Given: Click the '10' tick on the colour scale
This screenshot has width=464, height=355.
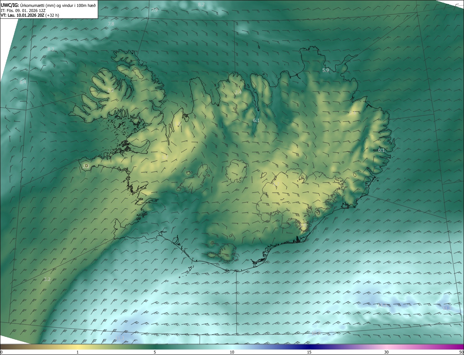Looking at the screenshot, I should tap(232, 352).
